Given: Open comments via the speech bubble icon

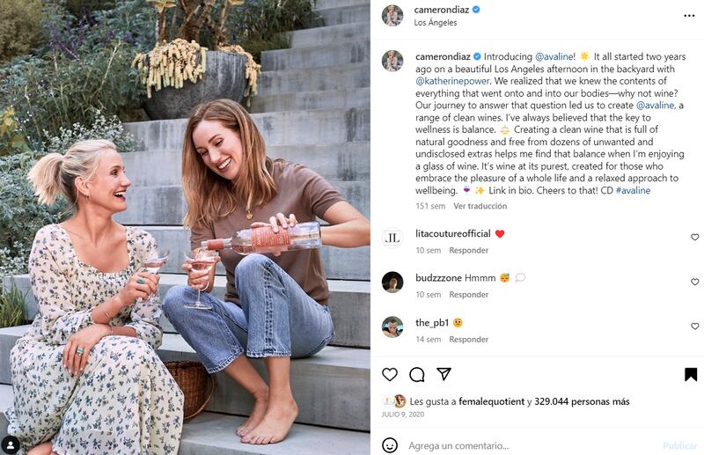Looking at the screenshot, I should click(x=417, y=375).
